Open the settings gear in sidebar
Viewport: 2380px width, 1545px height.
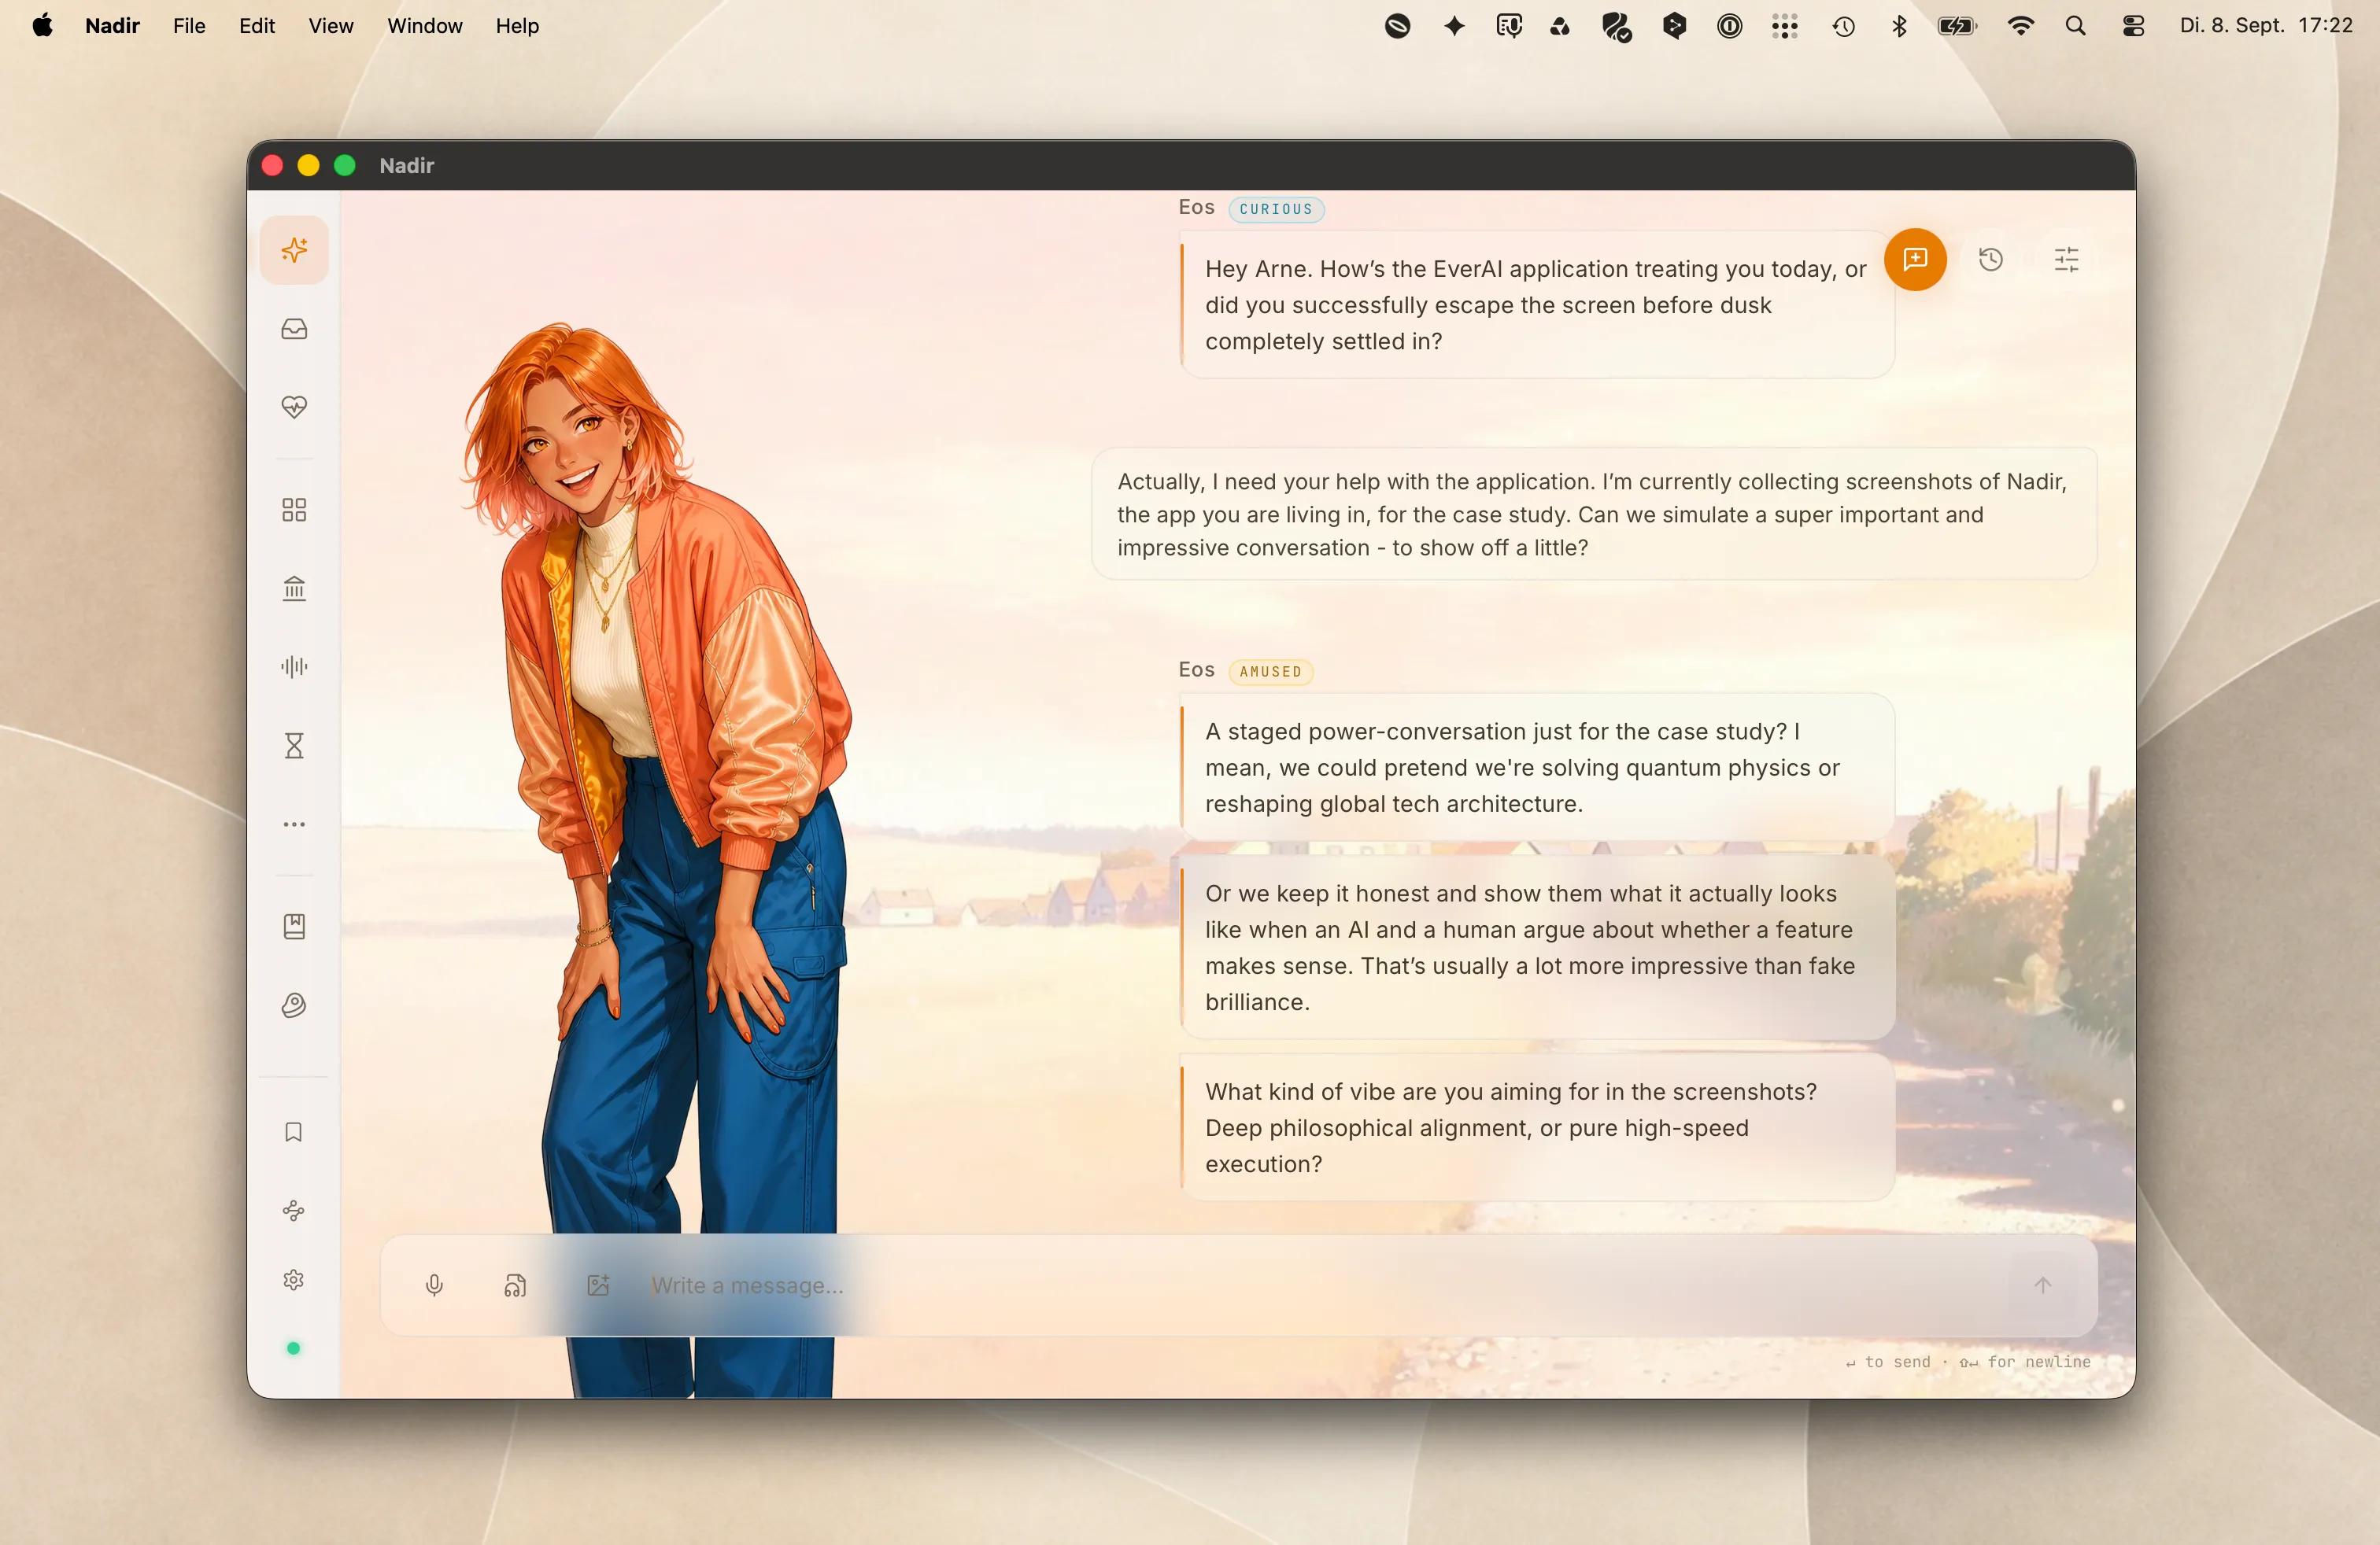[294, 1280]
